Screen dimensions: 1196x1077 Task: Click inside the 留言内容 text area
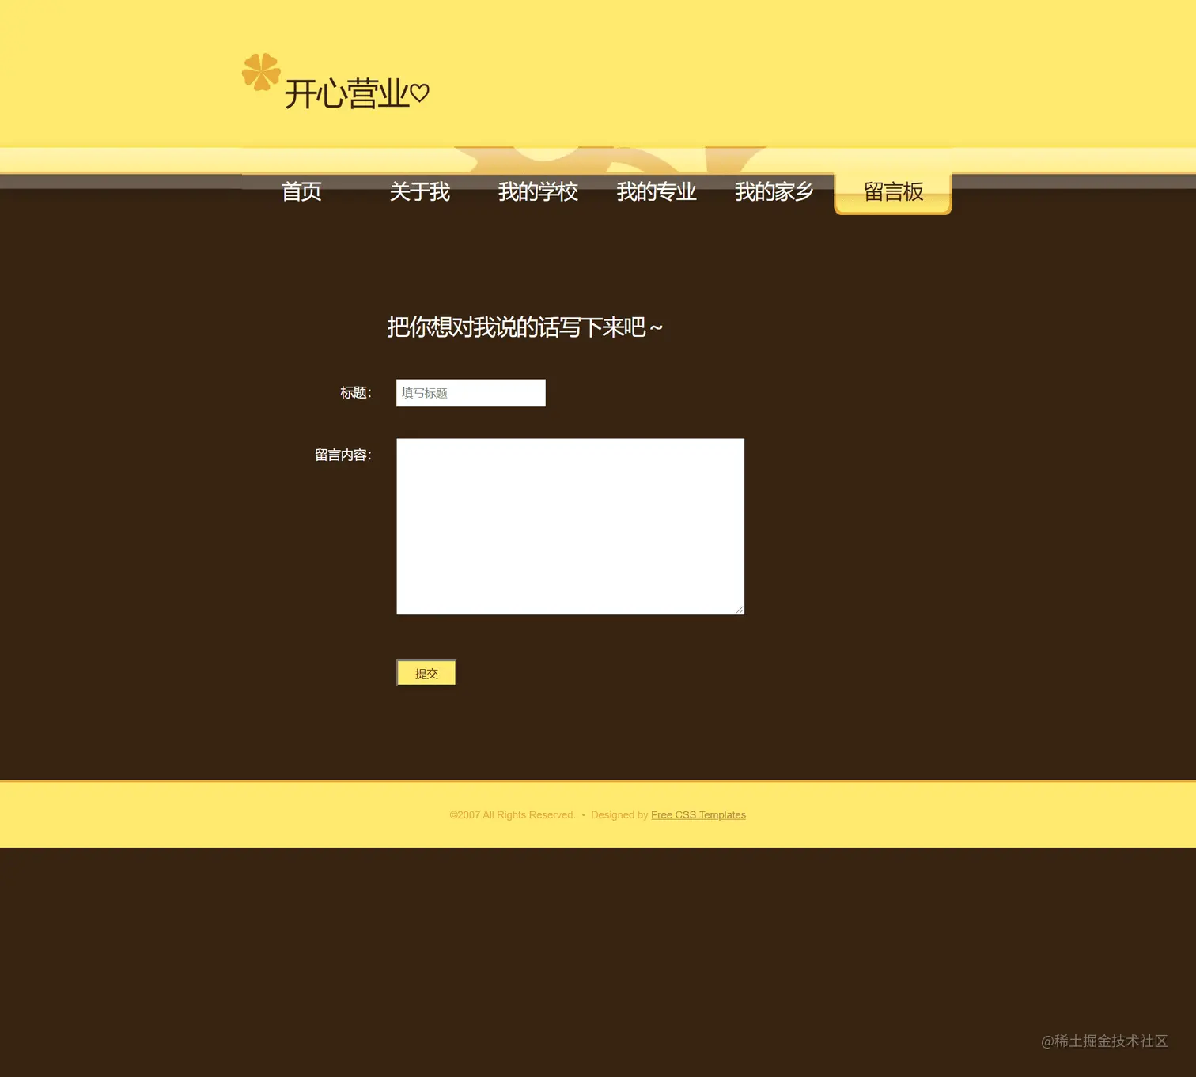(x=570, y=527)
